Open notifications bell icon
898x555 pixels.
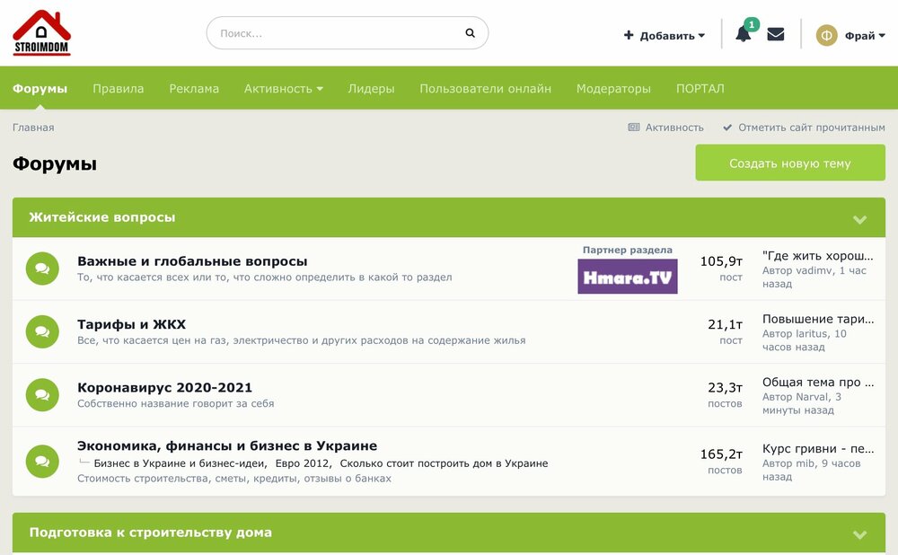click(x=743, y=35)
